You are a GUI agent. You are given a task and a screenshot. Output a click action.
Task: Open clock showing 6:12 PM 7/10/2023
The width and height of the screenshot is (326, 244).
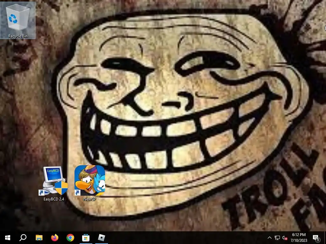[x=299, y=238]
